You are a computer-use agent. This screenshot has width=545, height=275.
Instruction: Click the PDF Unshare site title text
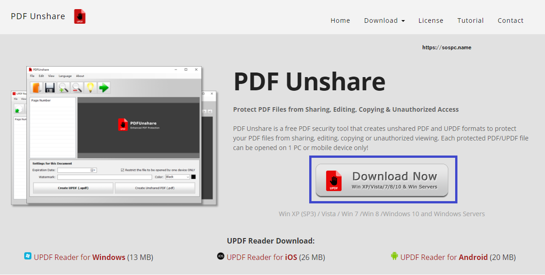38,16
